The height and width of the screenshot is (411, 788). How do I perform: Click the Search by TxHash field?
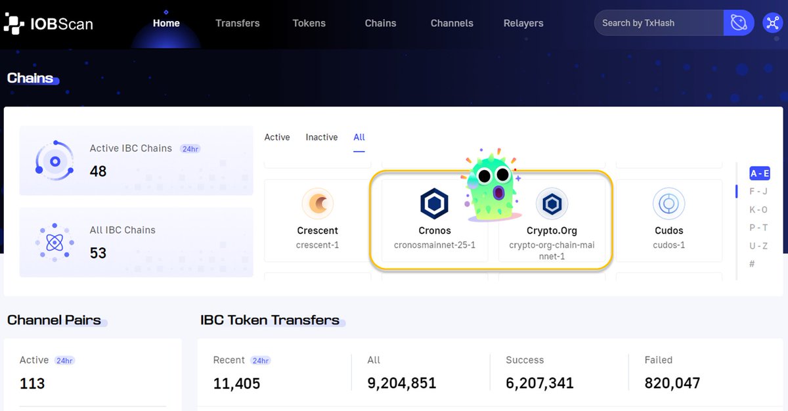659,23
